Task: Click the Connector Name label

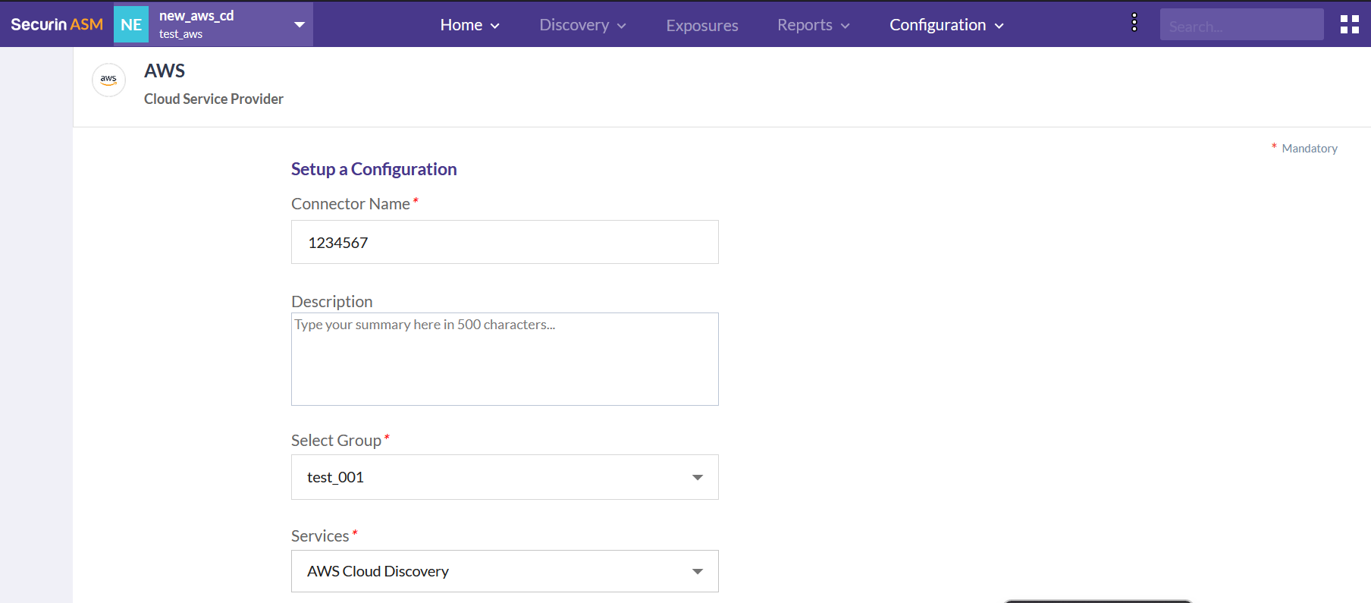Action: (x=350, y=204)
